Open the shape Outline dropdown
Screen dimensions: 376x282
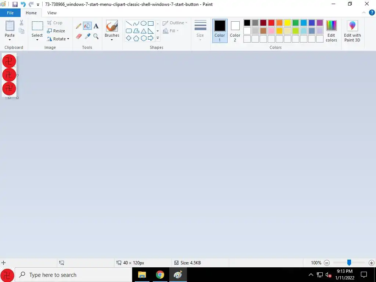[175, 23]
